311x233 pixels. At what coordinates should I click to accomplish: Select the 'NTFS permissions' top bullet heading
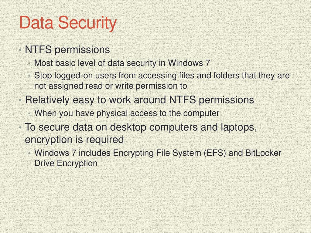point(67,49)
